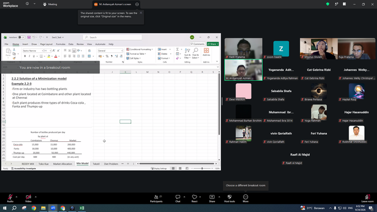
Task: Click AutoSum sigma icon
Action: (177, 49)
